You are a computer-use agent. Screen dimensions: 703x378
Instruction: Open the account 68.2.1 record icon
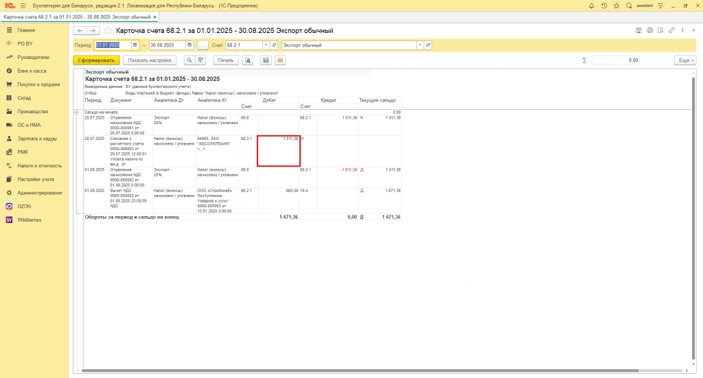pos(275,45)
